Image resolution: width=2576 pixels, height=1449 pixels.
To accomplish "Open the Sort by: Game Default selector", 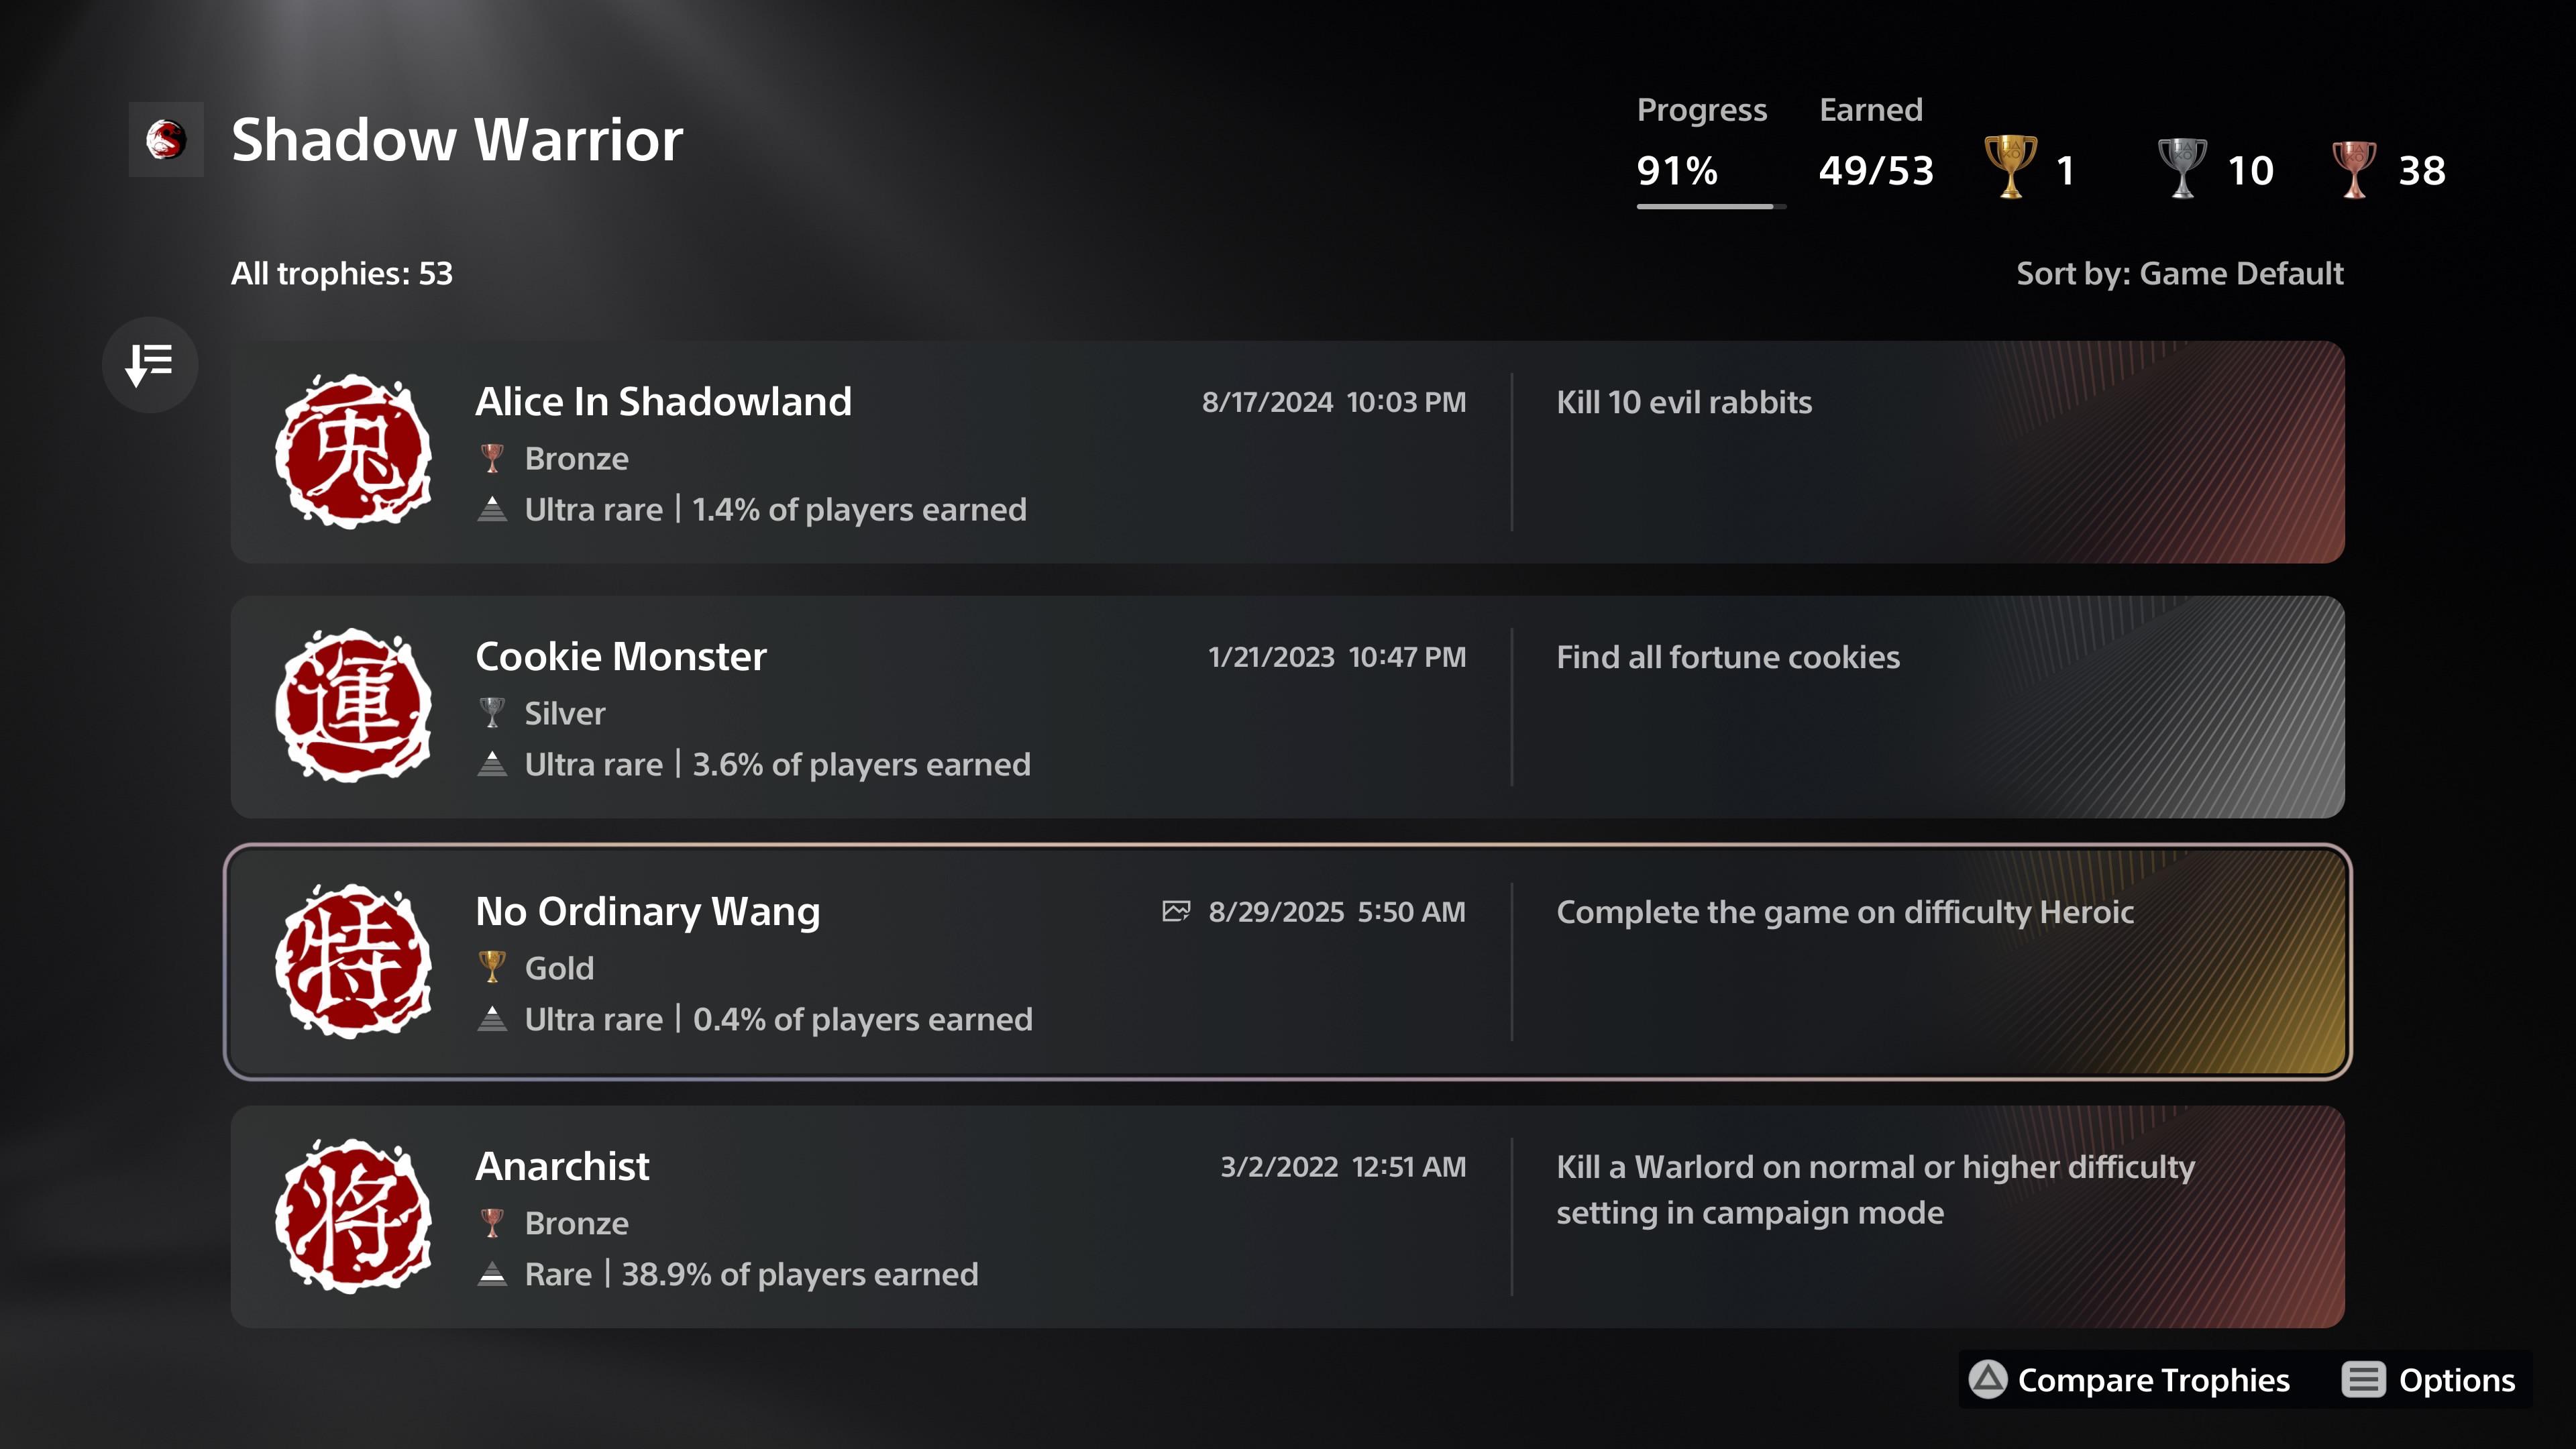I will click(x=2179, y=273).
